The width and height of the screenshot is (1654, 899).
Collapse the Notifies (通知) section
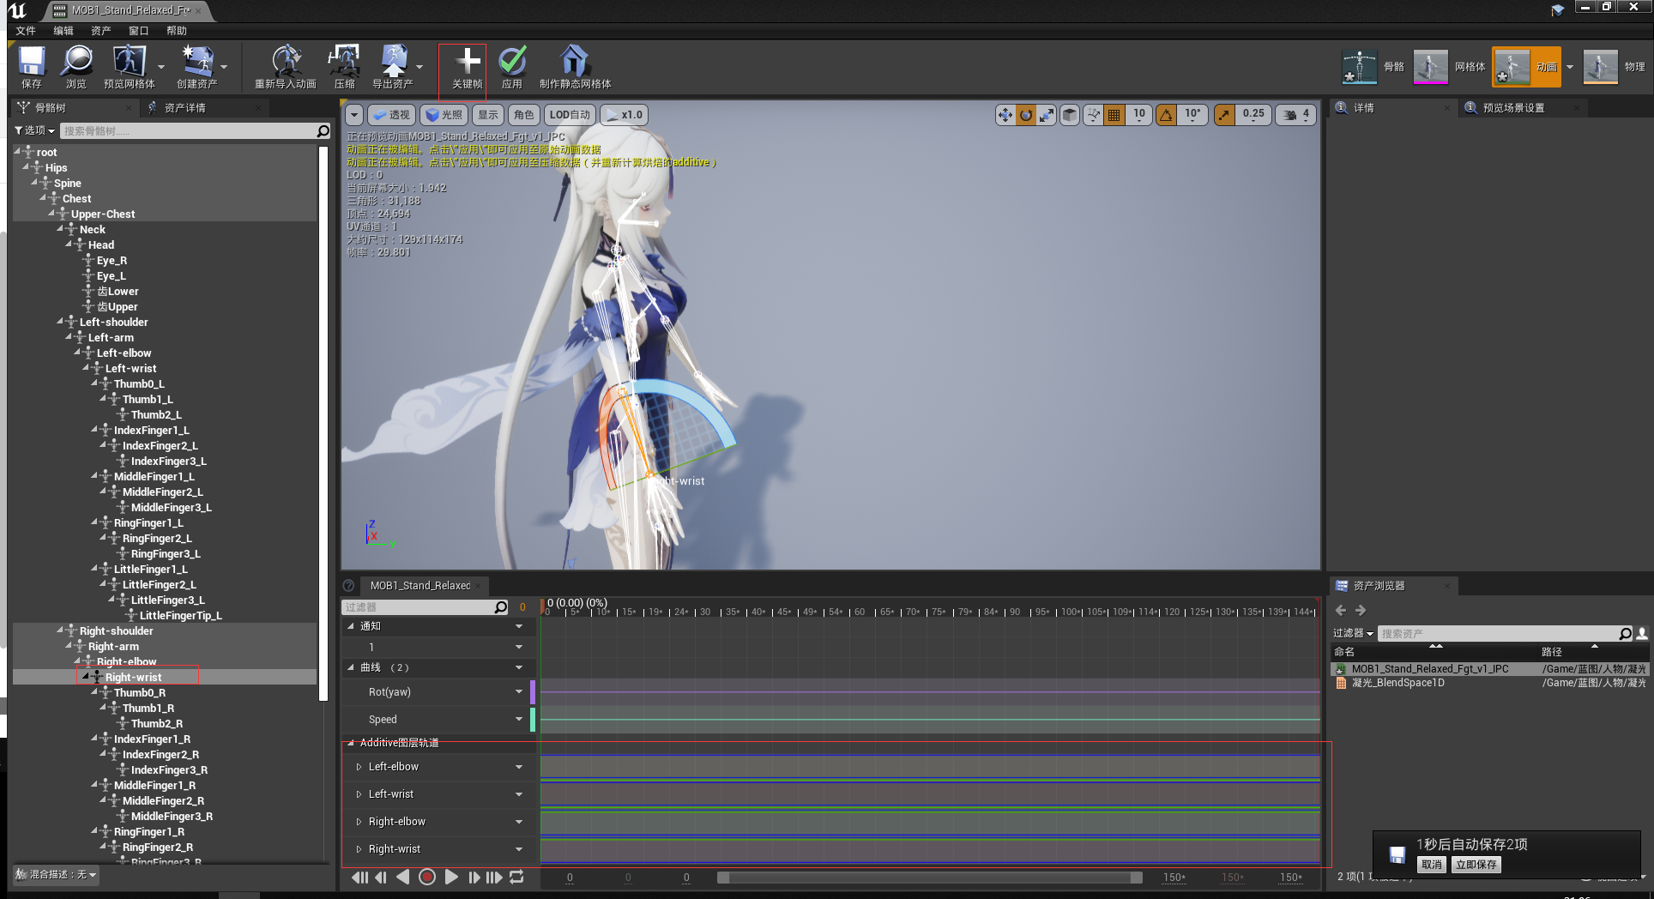coord(350,626)
